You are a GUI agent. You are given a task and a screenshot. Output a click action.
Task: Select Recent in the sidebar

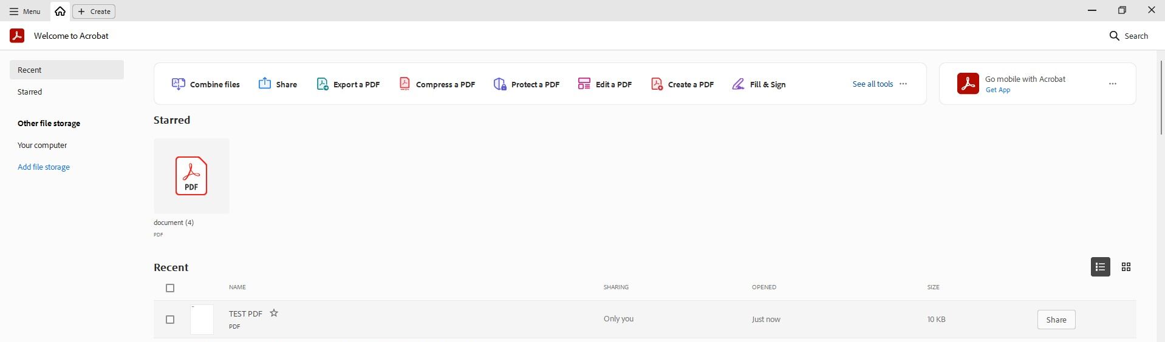tap(67, 70)
